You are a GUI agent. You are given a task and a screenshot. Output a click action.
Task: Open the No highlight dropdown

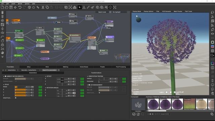coord(120,12)
